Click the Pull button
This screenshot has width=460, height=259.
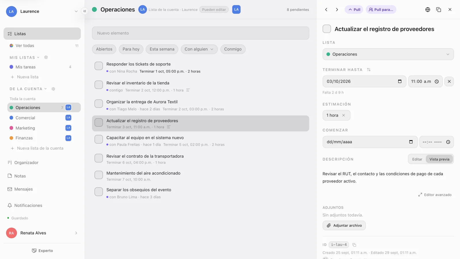354,9
